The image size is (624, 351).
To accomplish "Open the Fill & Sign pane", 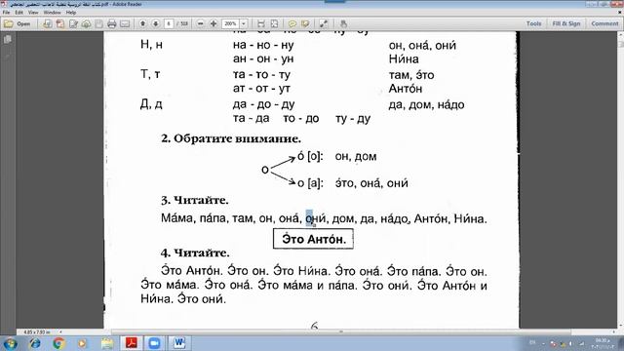I will (x=566, y=23).
